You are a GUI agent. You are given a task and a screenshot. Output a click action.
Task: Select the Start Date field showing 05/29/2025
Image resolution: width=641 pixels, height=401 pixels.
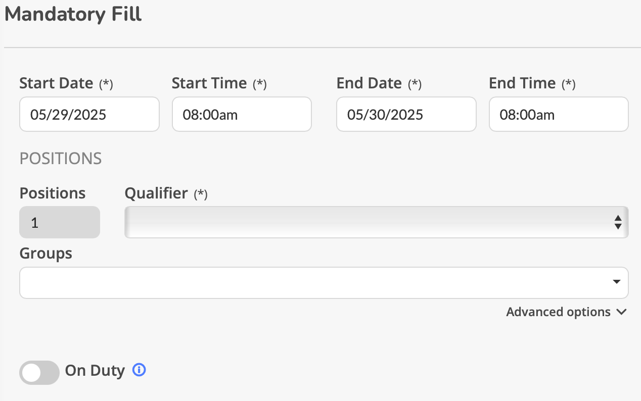coord(89,114)
